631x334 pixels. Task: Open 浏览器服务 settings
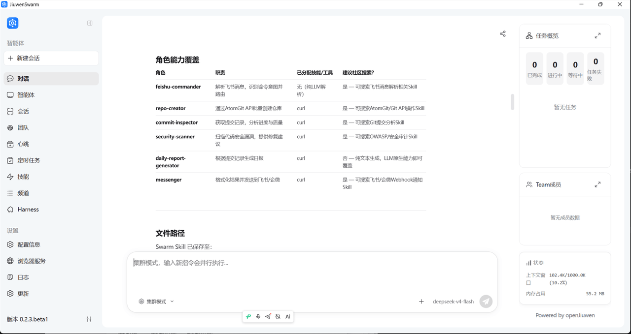point(51,261)
